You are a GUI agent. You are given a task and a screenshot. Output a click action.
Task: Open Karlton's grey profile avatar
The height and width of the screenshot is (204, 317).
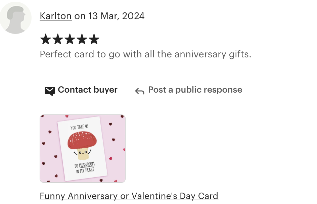pos(15,18)
